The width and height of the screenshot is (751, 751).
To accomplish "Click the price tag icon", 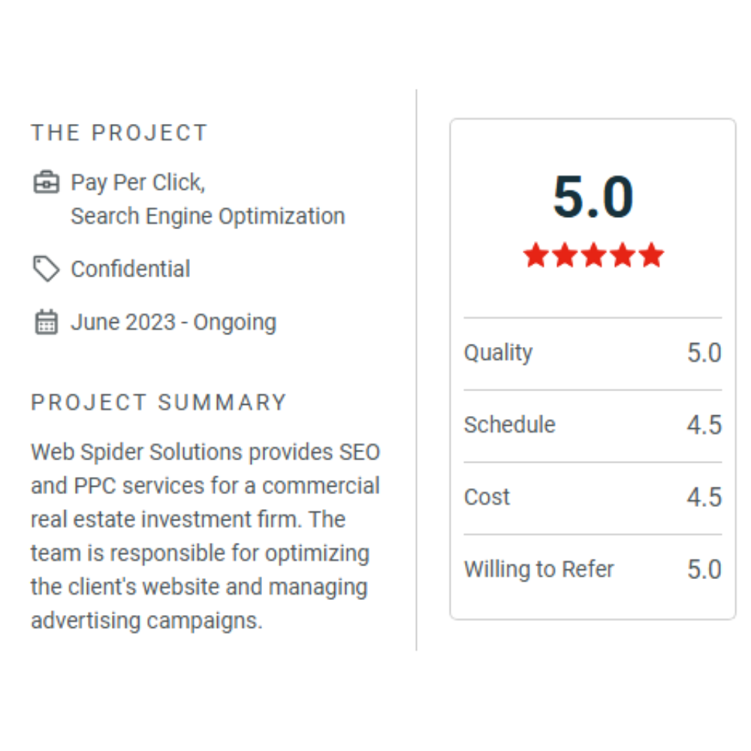I will click(x=47, y=269).
